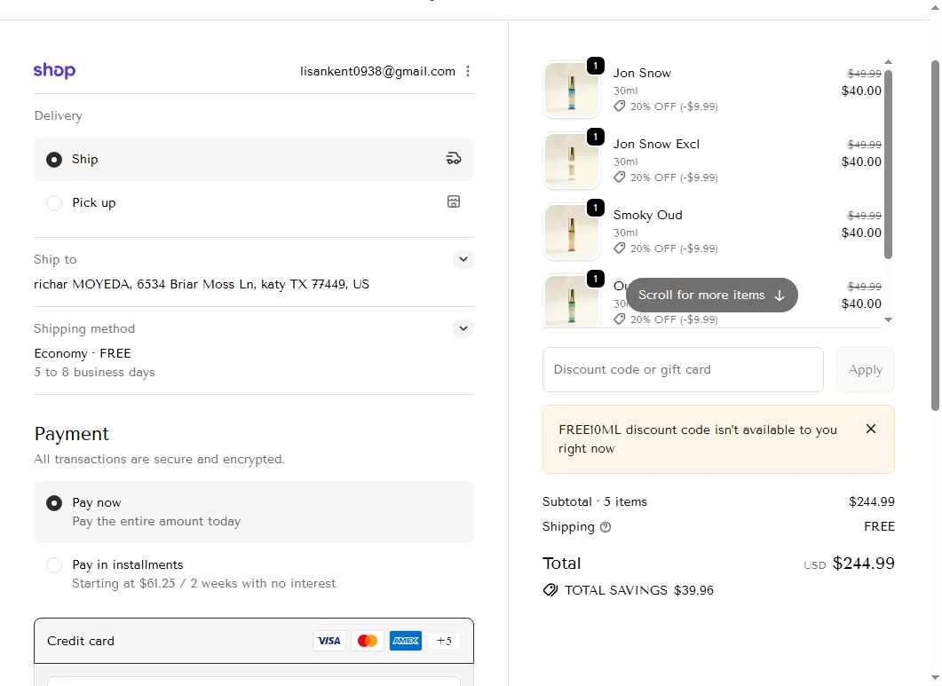Click the order items scroll down arrow

[x=888, y=319]
